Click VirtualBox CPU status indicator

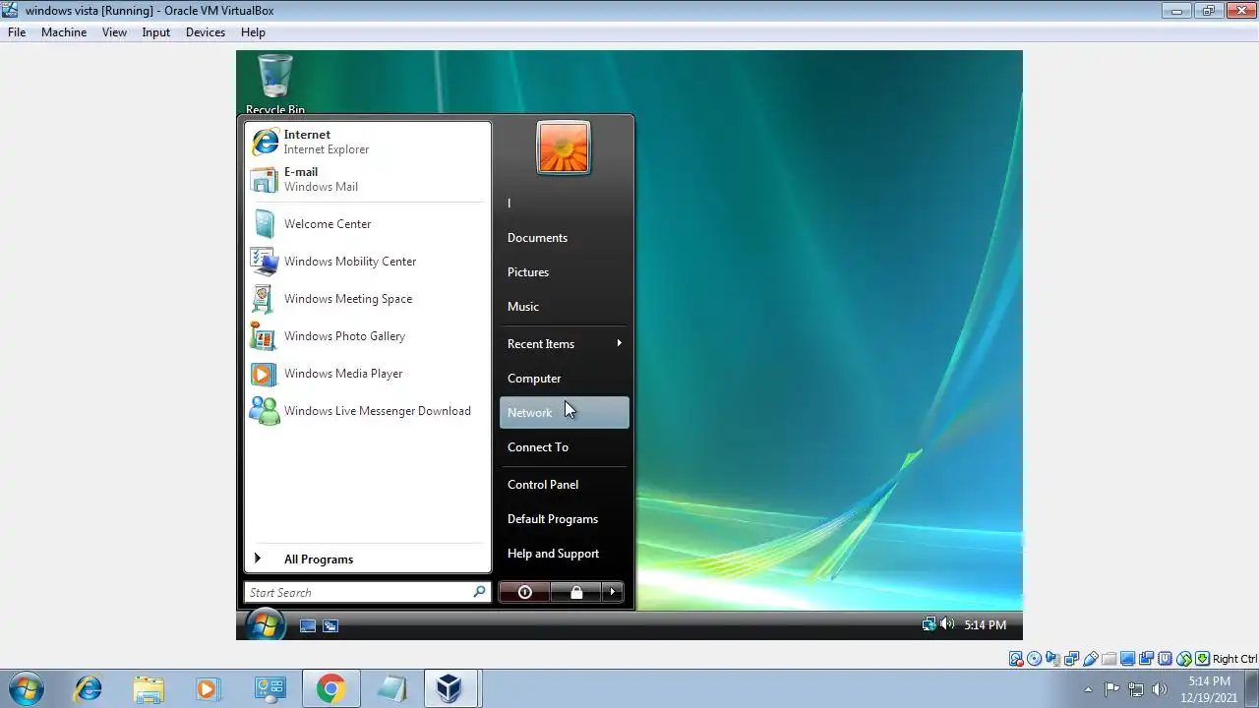(x=1165, y=659)
